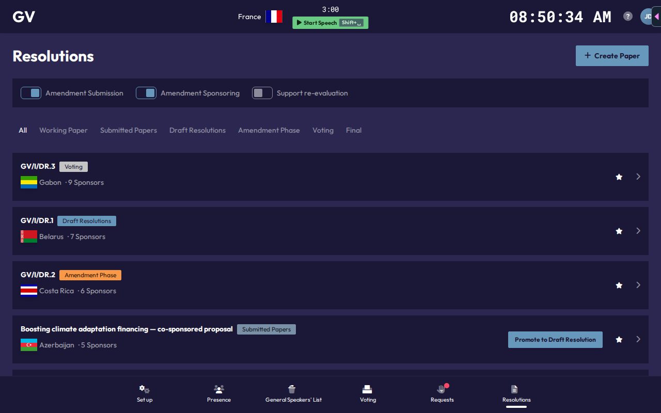Open General Speakers' List
Viewport: 661px width, 413px height.
293,393
